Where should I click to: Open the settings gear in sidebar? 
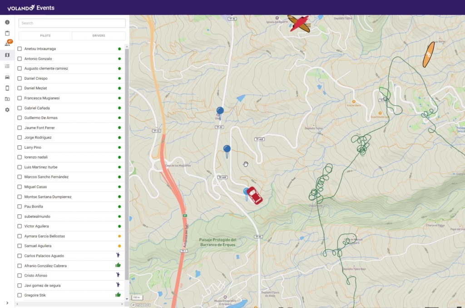pyautogui.click(x=7, y=110)
